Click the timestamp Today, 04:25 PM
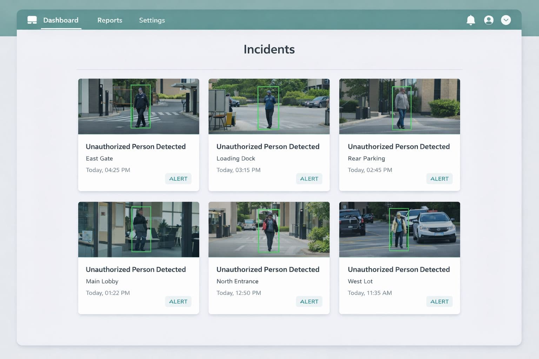This screenshot has height=359, width=539. (108, 170)
